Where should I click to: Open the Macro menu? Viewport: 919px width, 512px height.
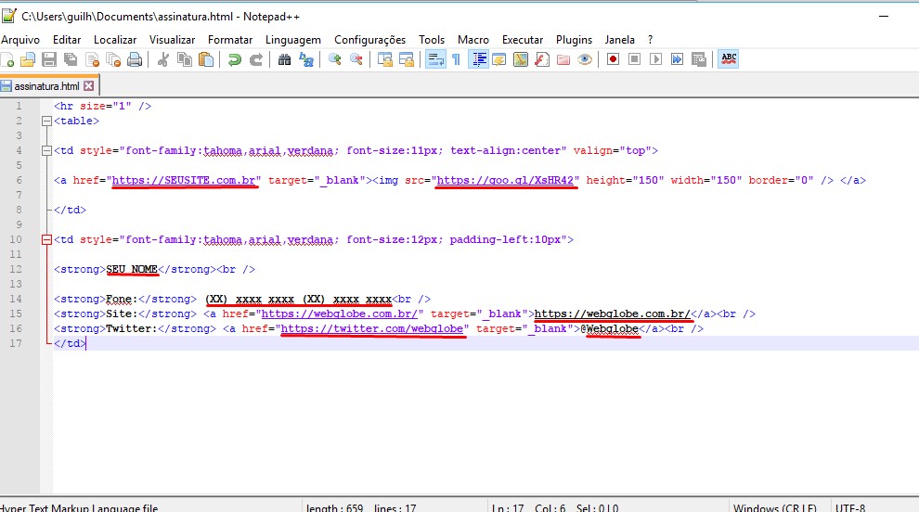473,40
